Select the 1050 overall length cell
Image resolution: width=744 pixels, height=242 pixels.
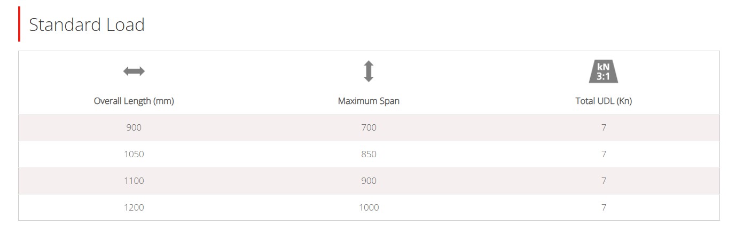pos(134,154)
